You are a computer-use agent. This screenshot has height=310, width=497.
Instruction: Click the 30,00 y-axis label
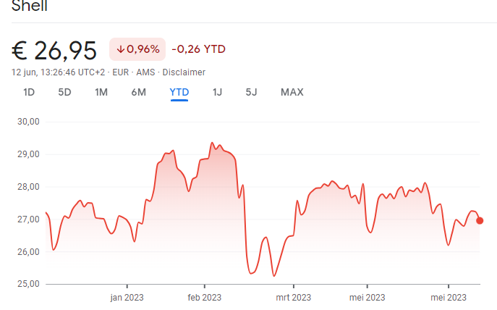(x=27, y=122)
